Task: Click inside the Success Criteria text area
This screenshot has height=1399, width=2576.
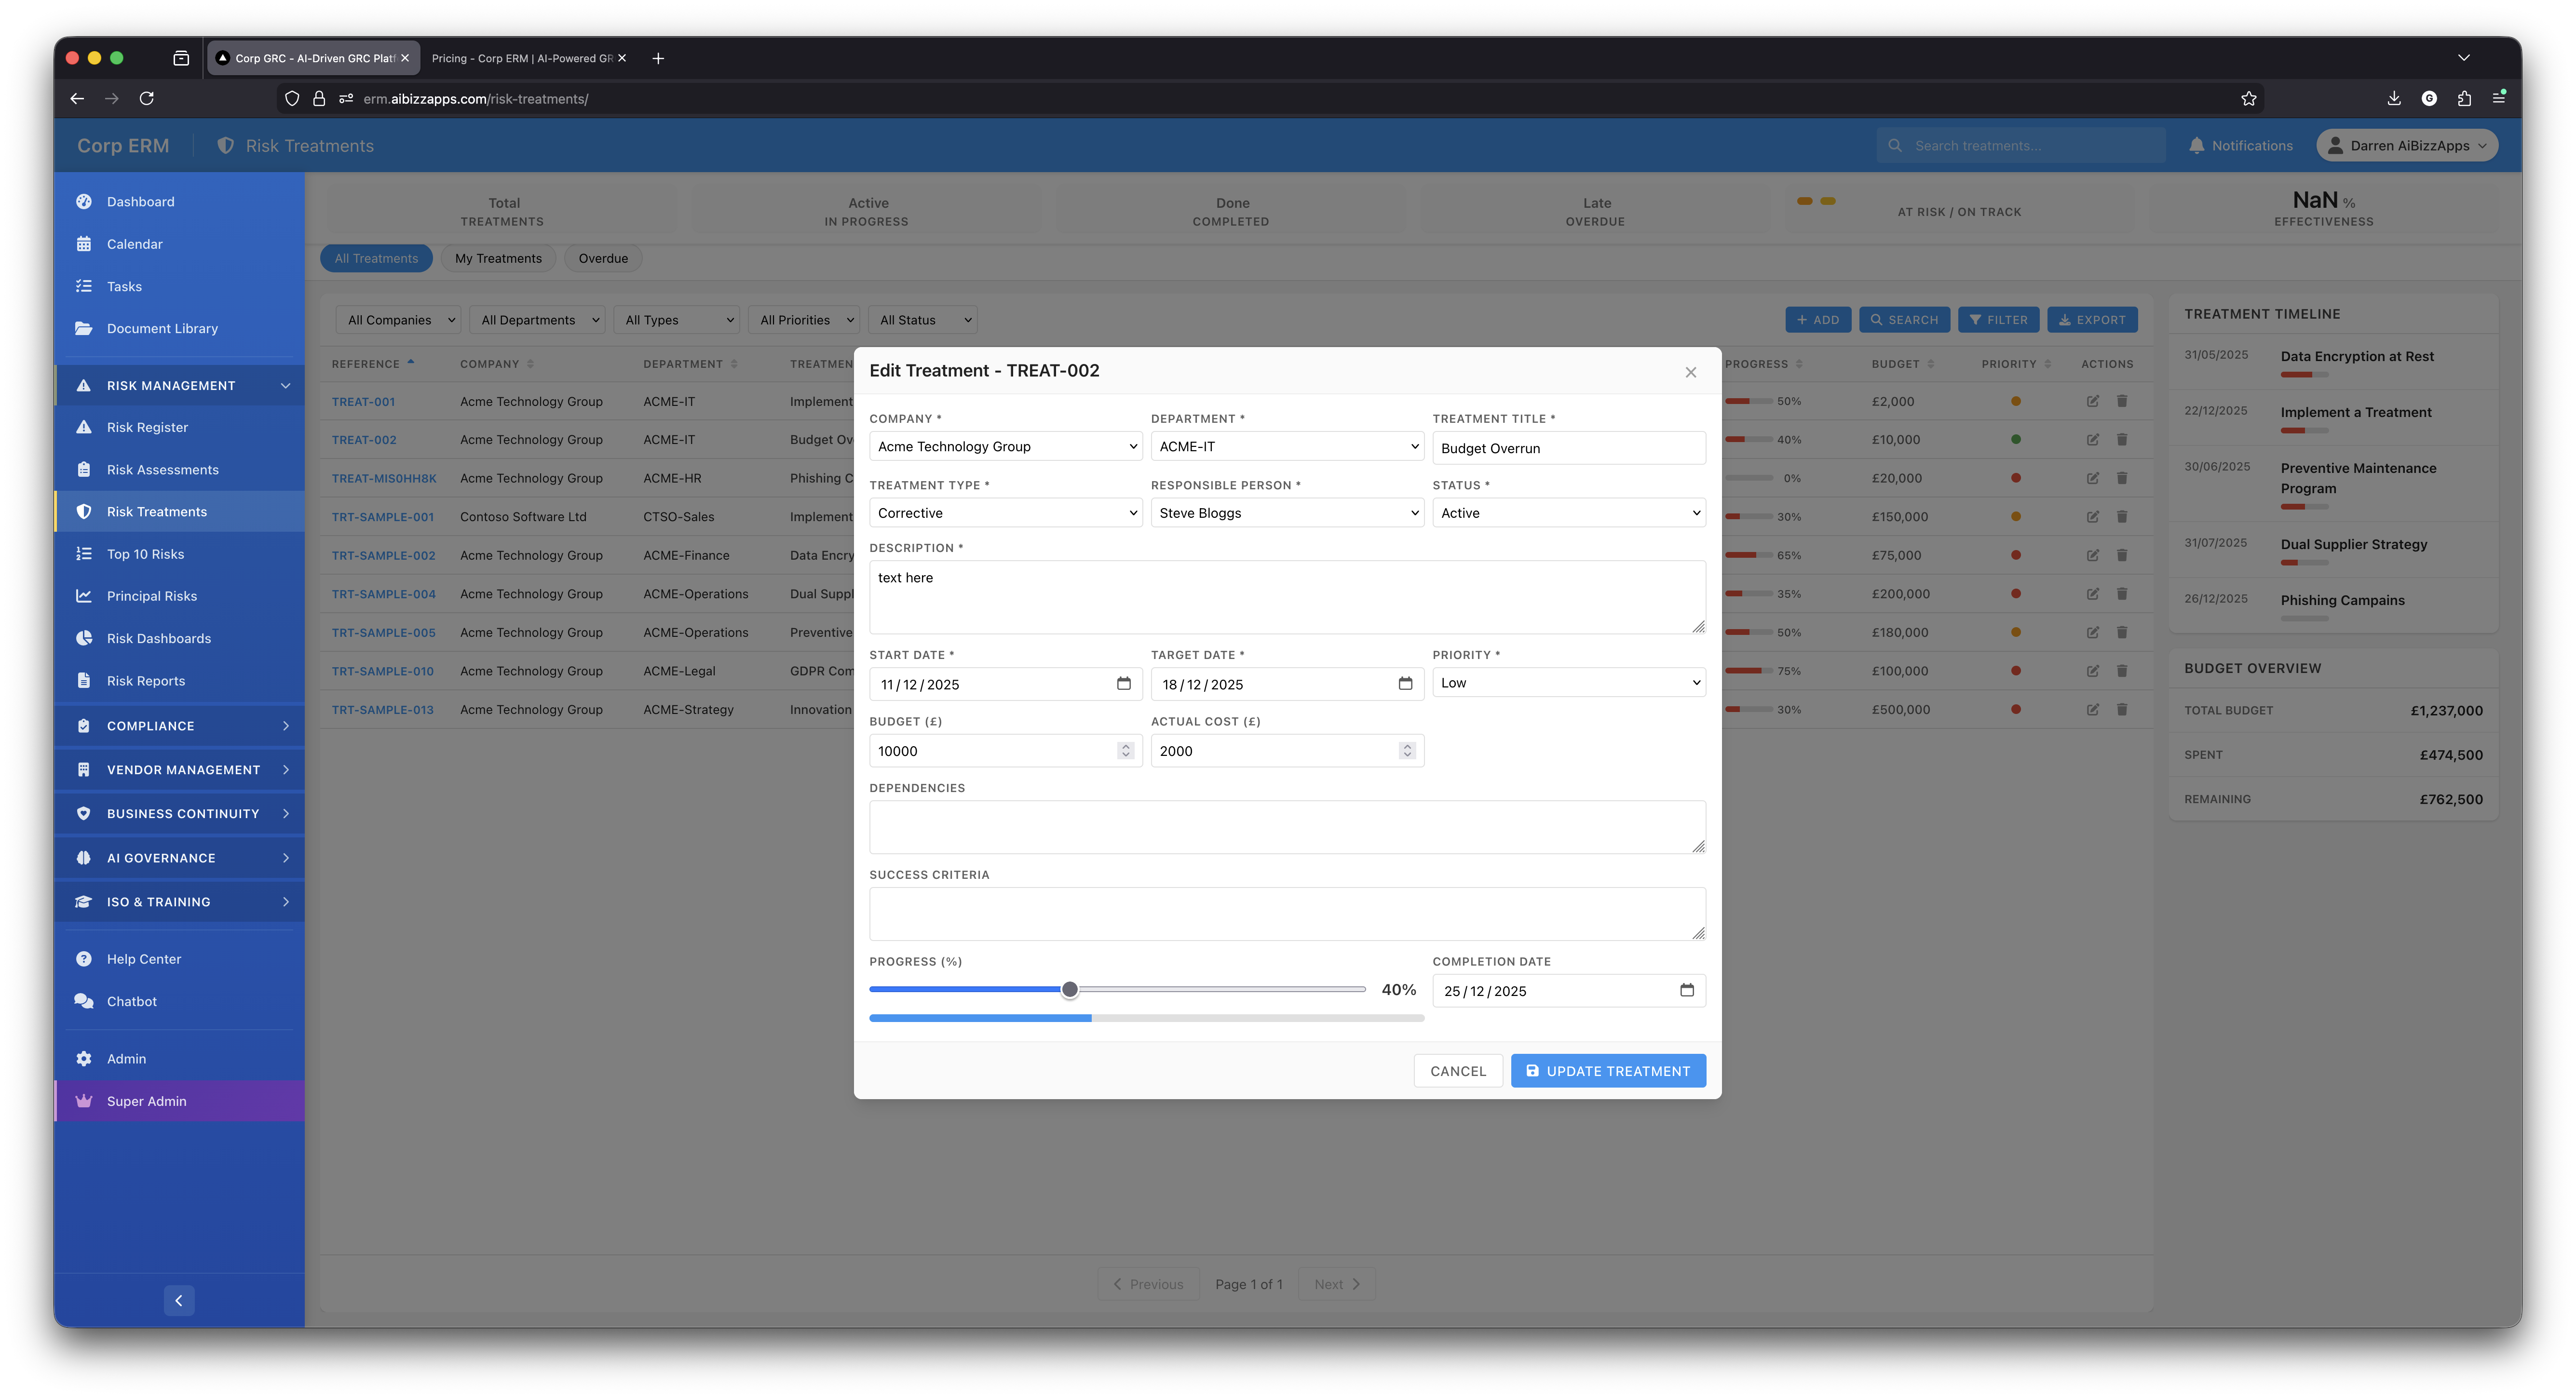Action: pos(1287,912)
